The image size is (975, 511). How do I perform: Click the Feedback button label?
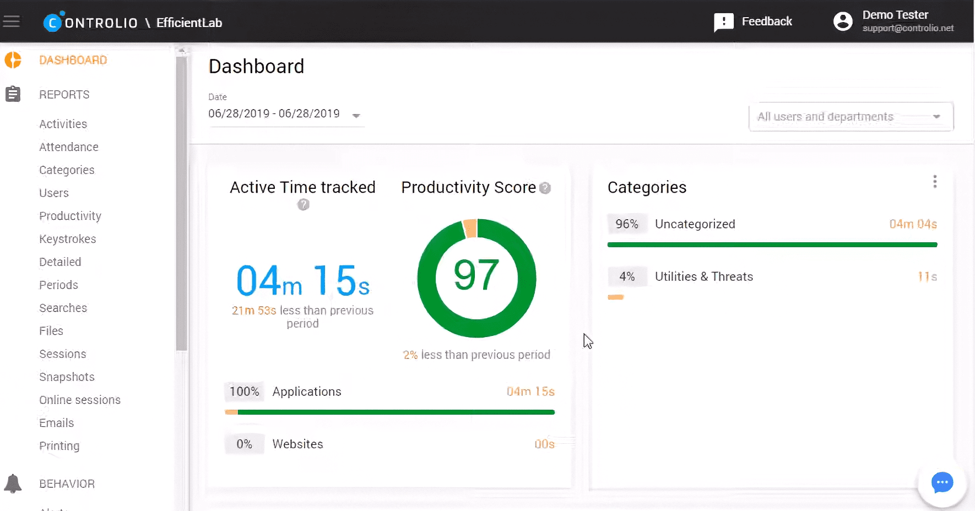[x=767, y=21]
